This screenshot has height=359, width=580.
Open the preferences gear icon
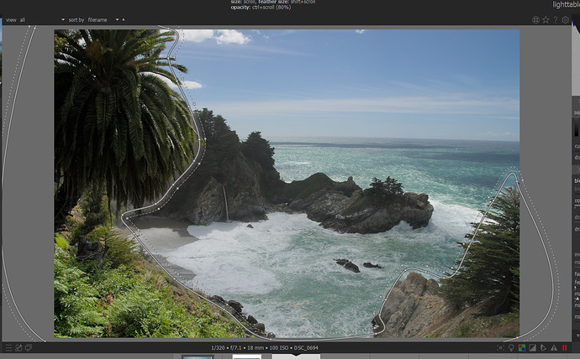tap(565, 19)
